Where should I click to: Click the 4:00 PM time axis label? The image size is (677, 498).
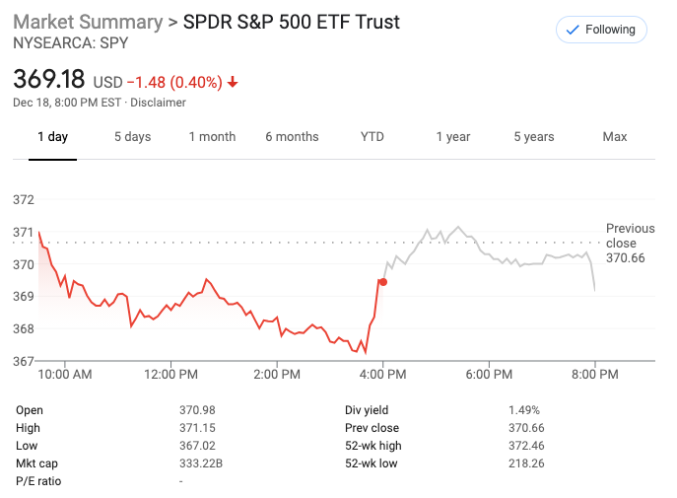pos(382,375)
